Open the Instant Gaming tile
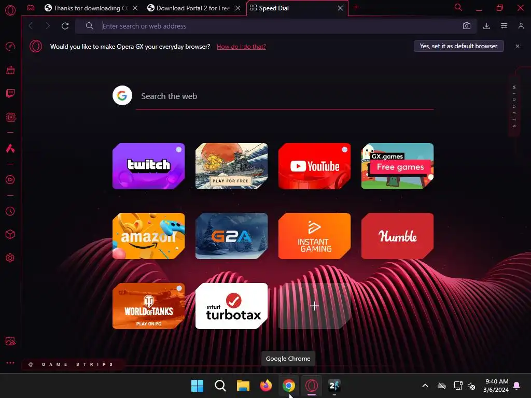This screenshot has height=398, width=531. coord(315,236)
